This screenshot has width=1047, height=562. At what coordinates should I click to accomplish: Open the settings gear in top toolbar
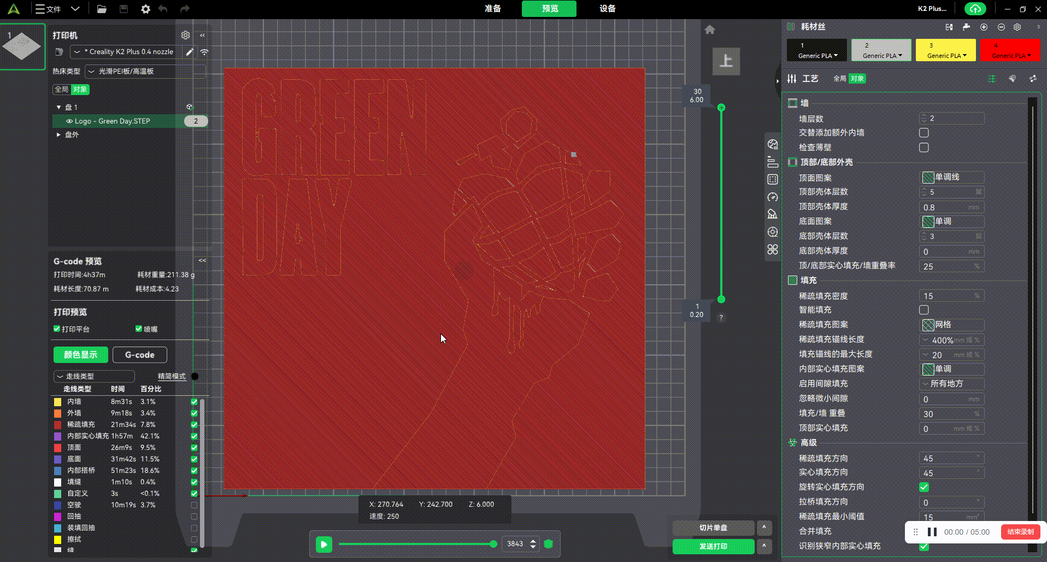[x=145, y=9]
